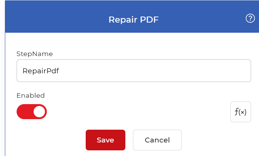Disable the step using the red toggle

click(x=32, y=112)
